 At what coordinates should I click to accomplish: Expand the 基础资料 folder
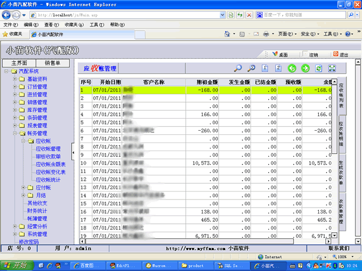coord(15,79)
